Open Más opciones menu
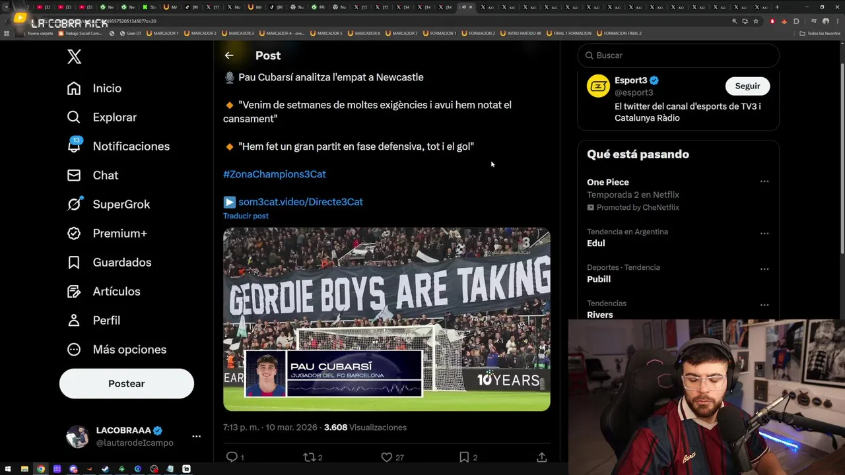Viewport: 845px width, 475px height. tap(116, 350)
